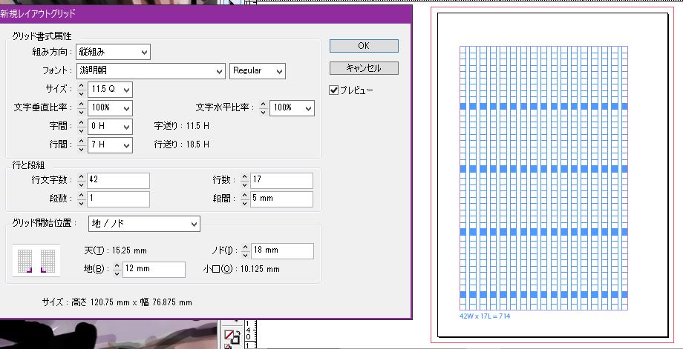Open the サイズ dropdown showing 11.5 Q
The width and height of the screenshot is (683, 349).
click(x=110, y=90)
